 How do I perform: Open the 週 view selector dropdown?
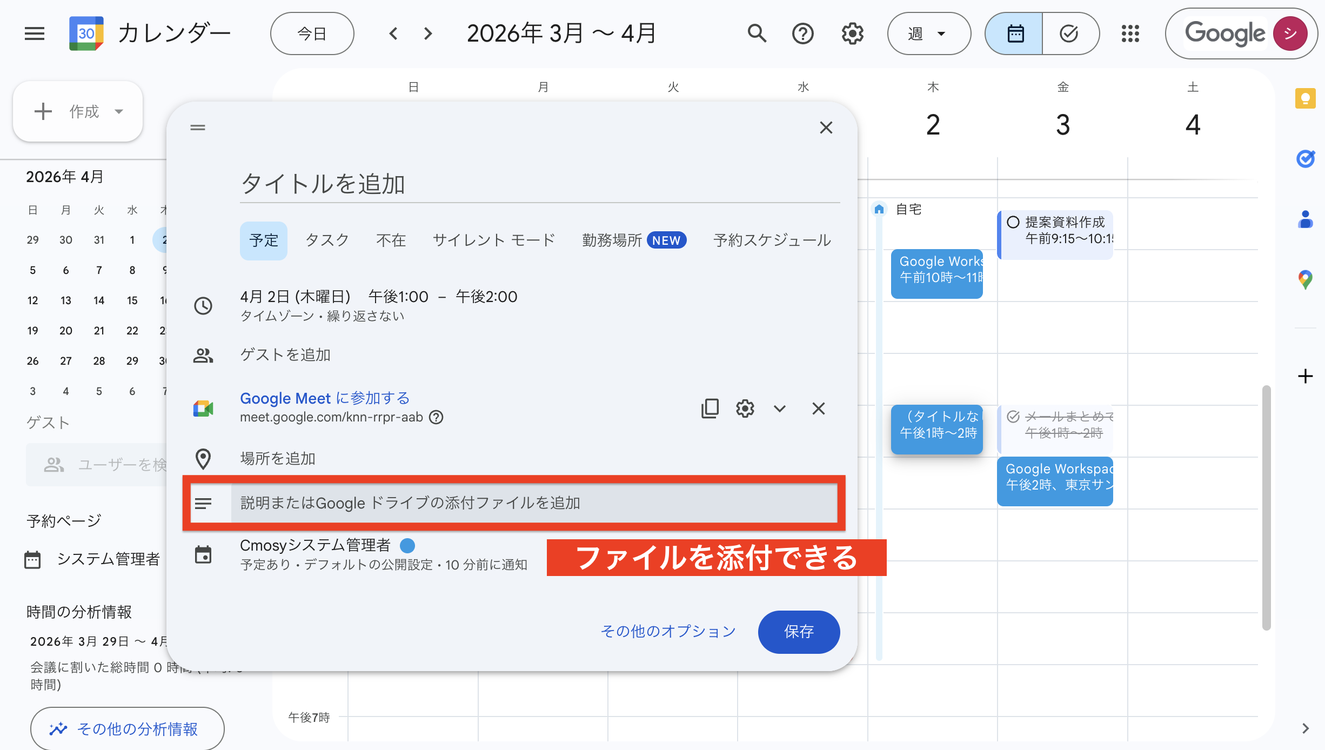(x=928, y=34)
